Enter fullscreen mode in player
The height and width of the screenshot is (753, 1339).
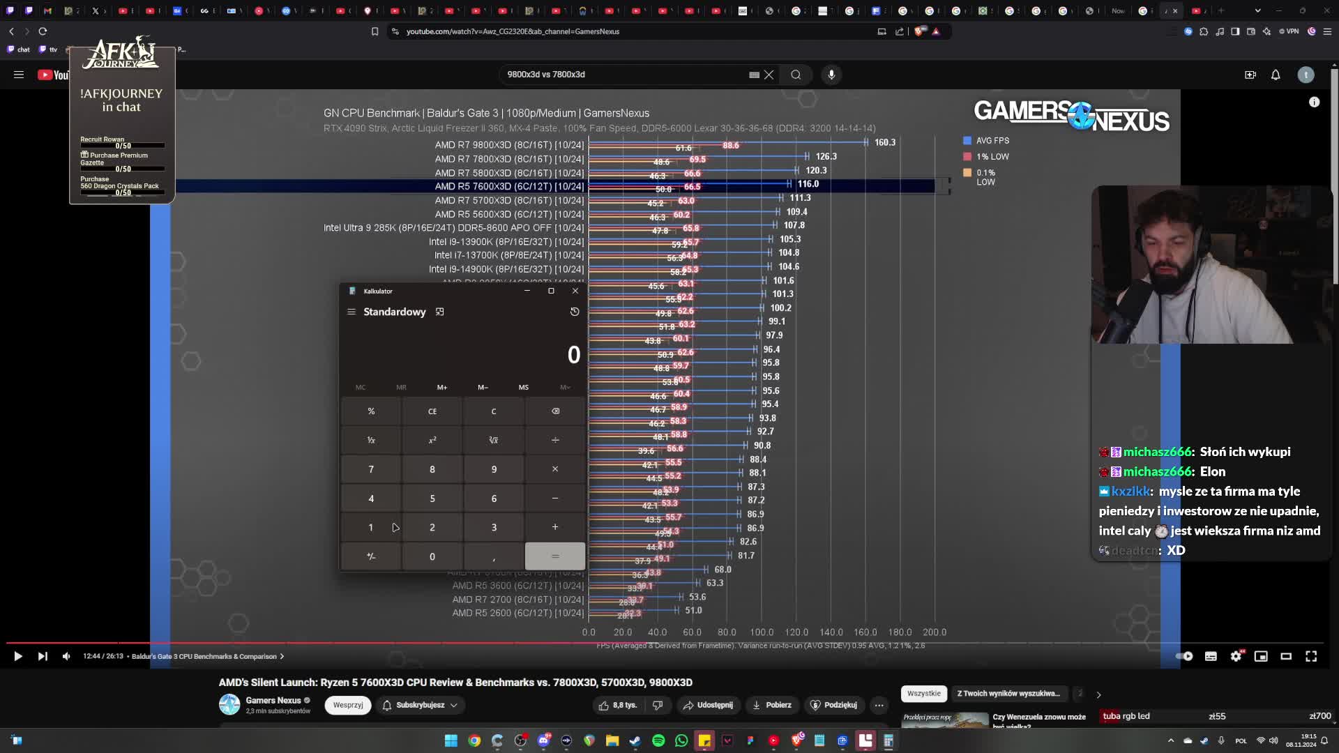click(x=1311, y=656)
